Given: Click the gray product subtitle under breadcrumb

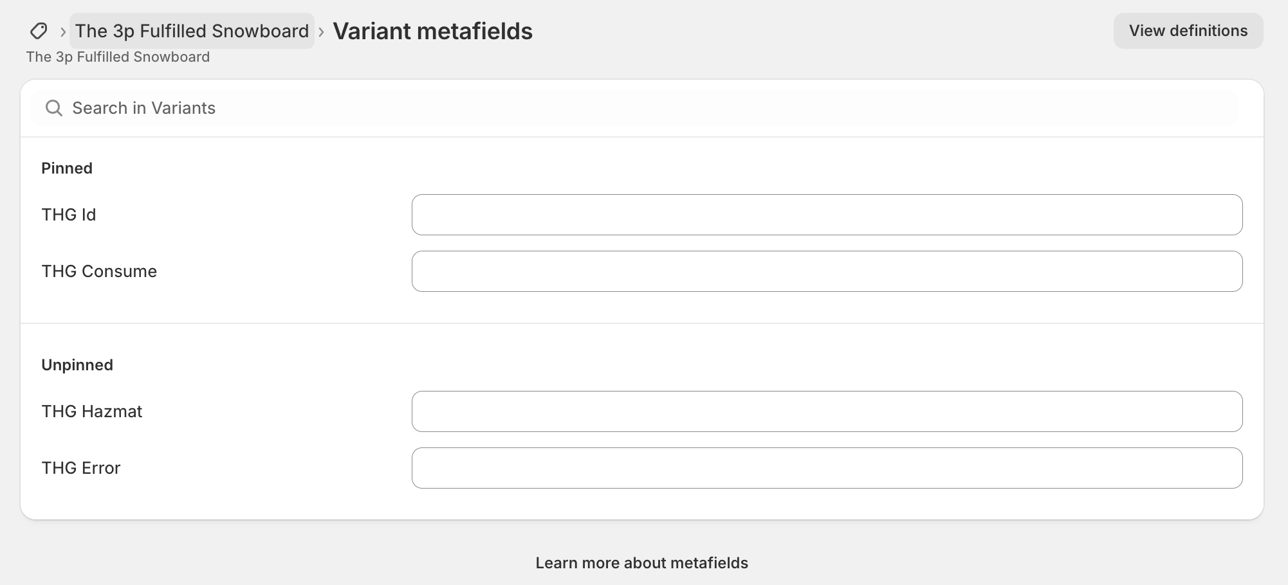Looking at the screenshot, I should tap(118, 57).
